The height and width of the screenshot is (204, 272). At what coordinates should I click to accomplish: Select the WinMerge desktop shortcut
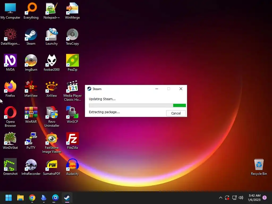tap(72, 11)
